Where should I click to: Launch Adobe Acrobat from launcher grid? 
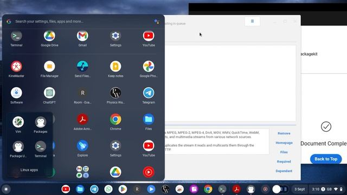tap(82, 119)
